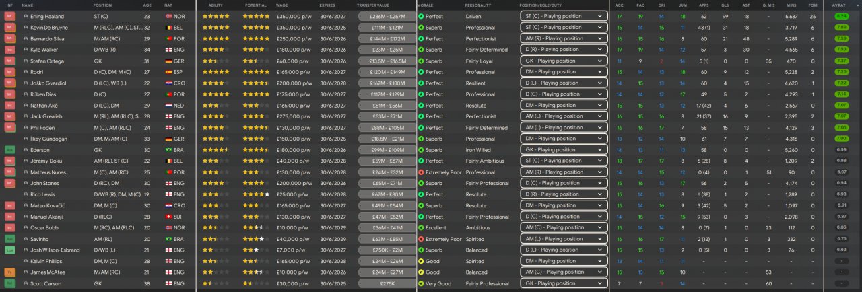Click Haaland's 8.24 average rating badge
The image size is (862, 292).
click(x=841, y=16)
